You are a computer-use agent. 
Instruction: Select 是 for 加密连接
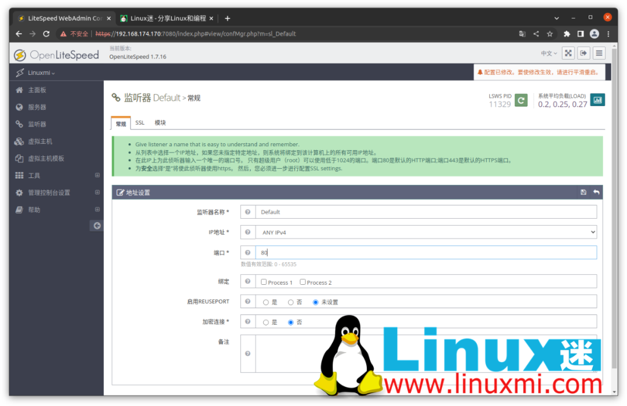click(x=265, y=322)
